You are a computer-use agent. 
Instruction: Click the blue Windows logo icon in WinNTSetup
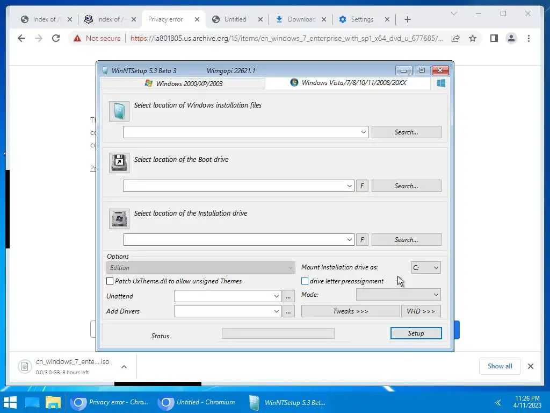tap(442, 83)
